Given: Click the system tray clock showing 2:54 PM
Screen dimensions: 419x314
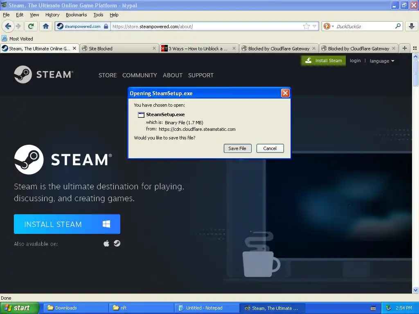Looking at the screenshot, I should click(x=404, y=308).
